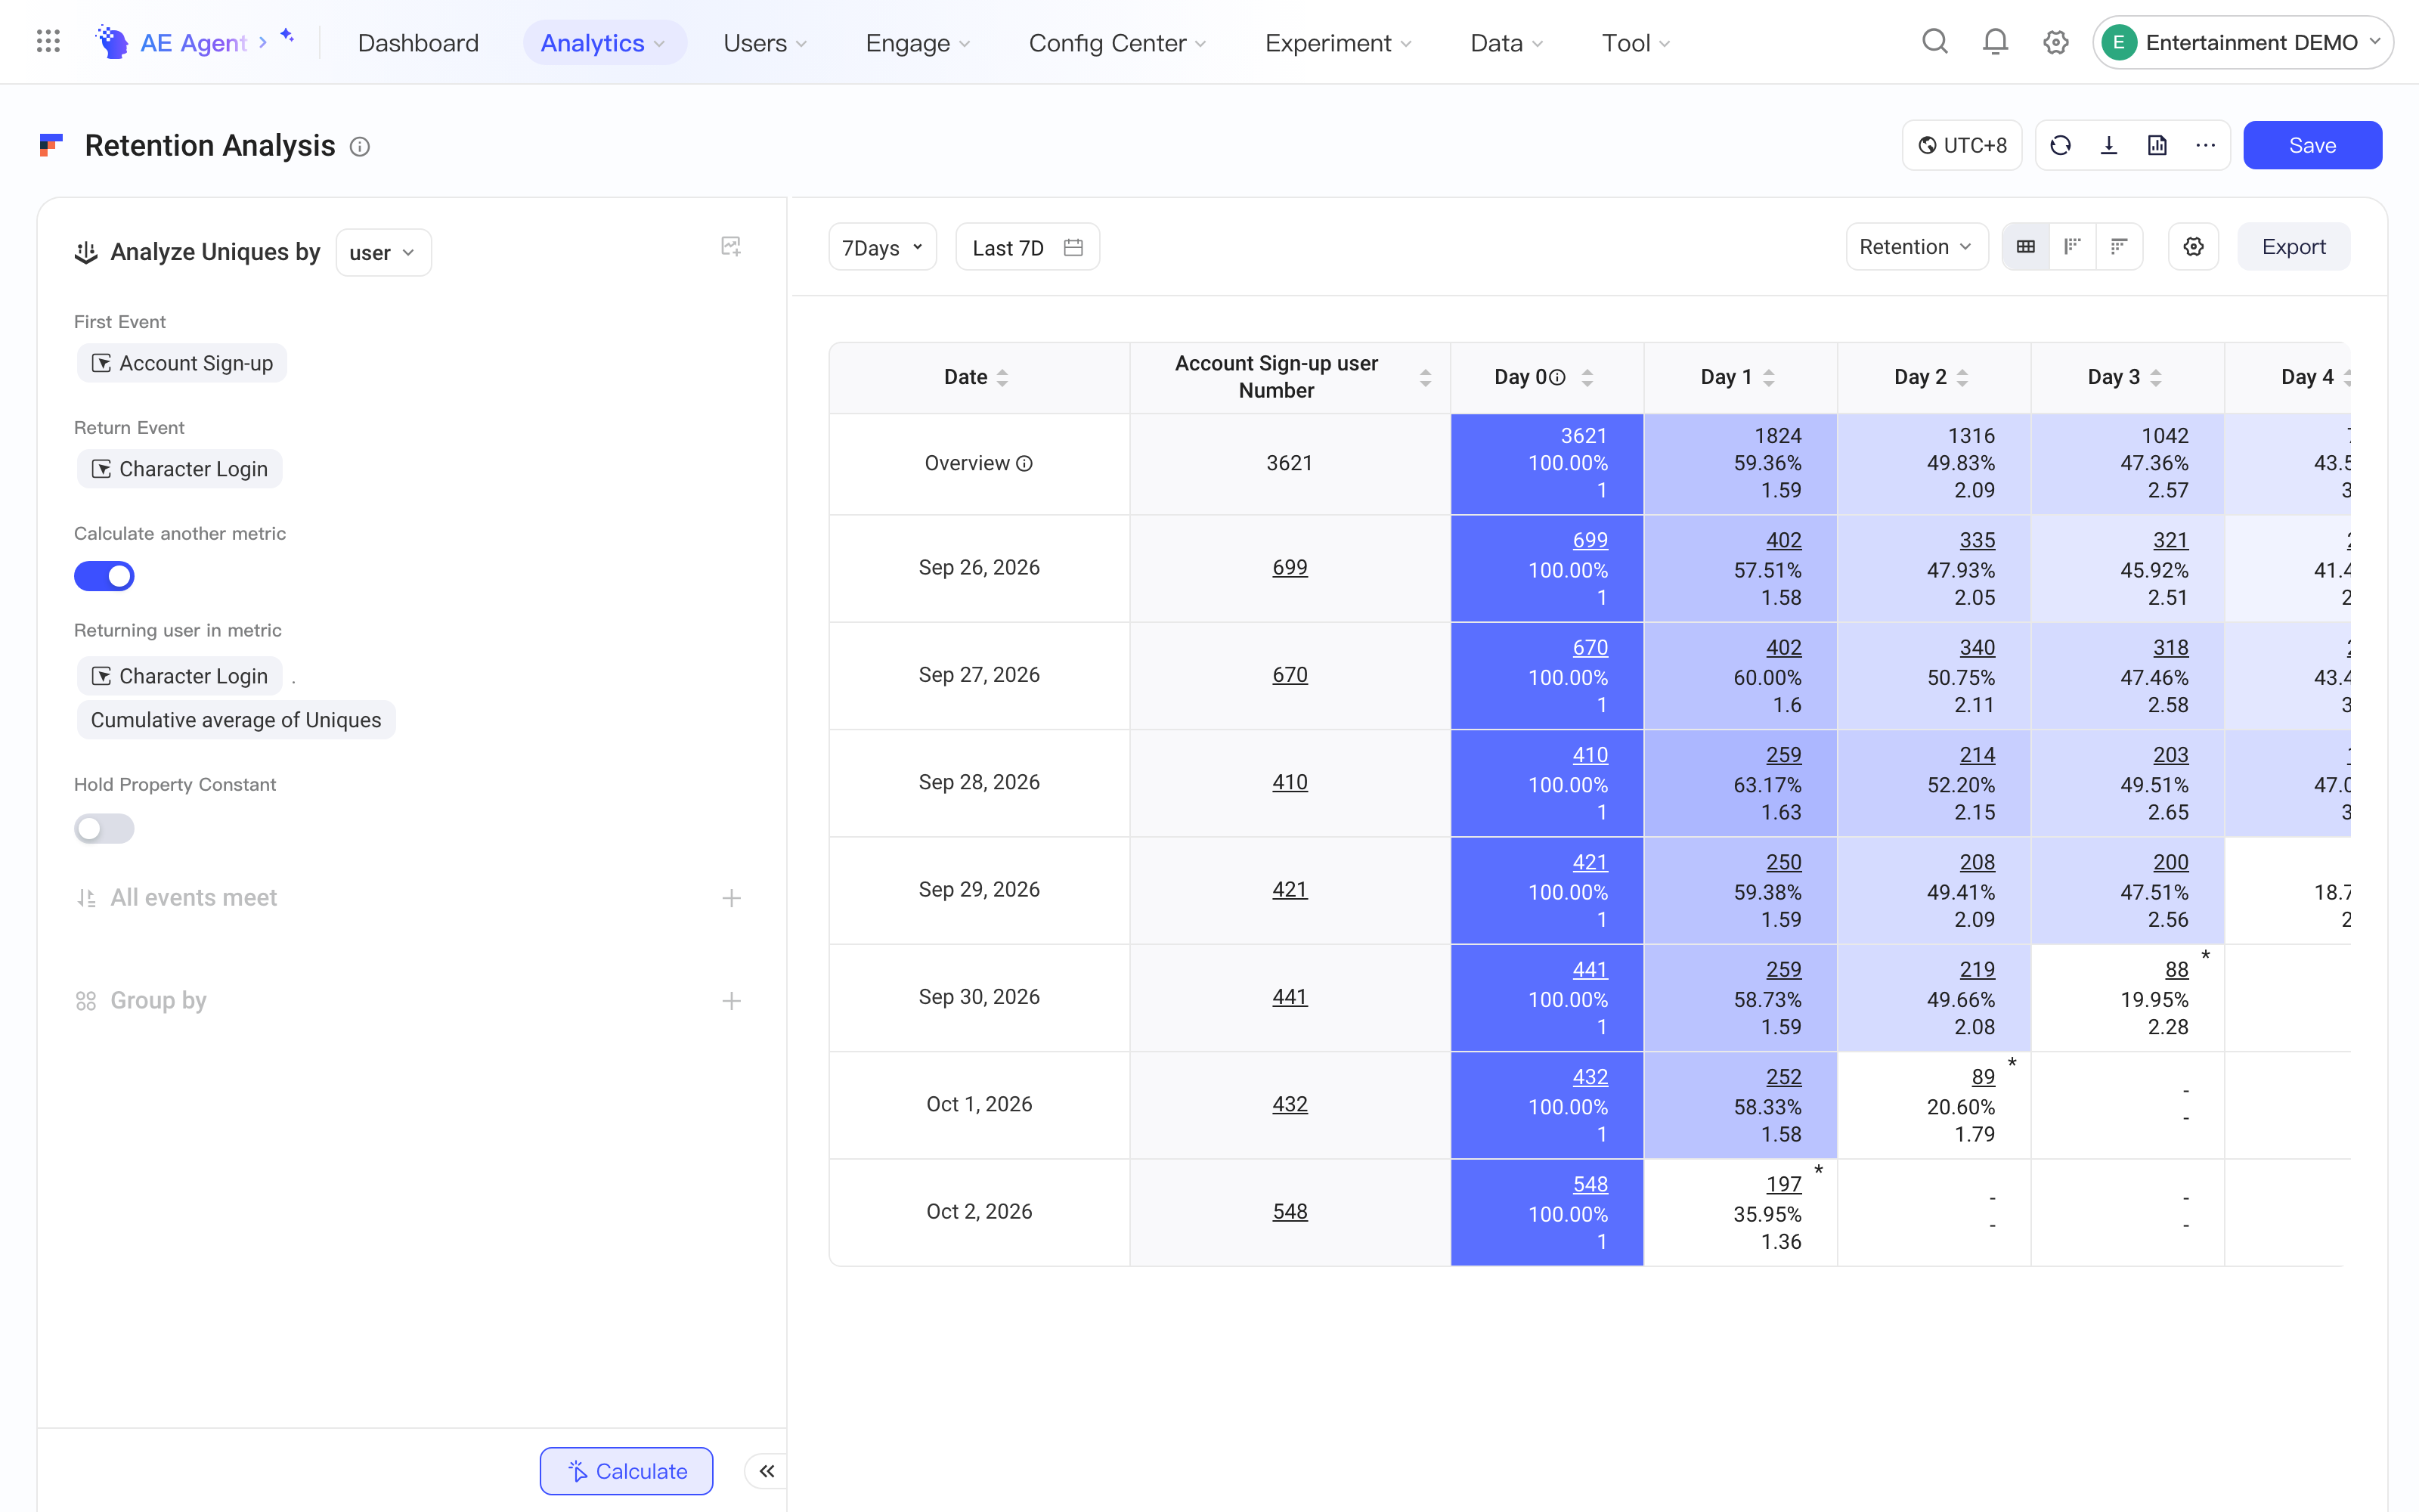Sort table by Date column
The width and height of the screenshot is (2419, 1512).
(1002, 378)
